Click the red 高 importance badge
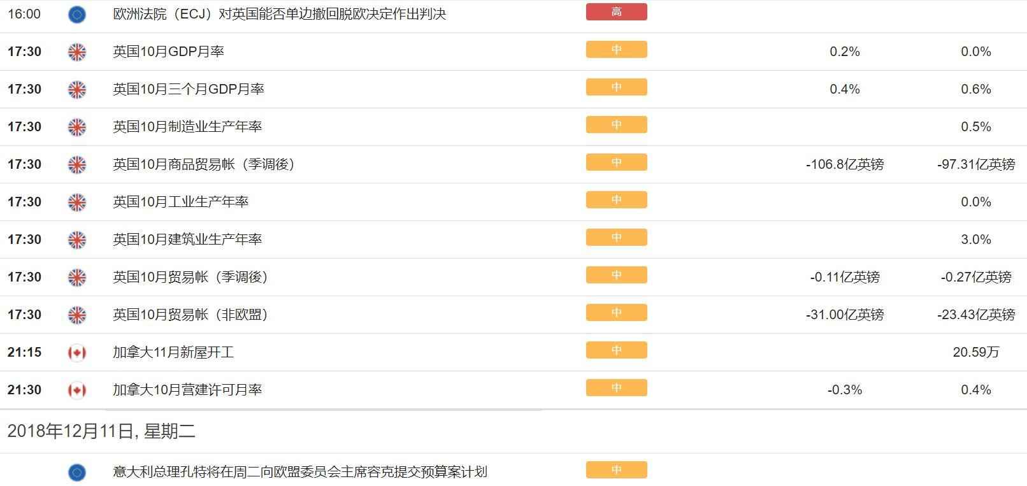 (x=616, y=12)
